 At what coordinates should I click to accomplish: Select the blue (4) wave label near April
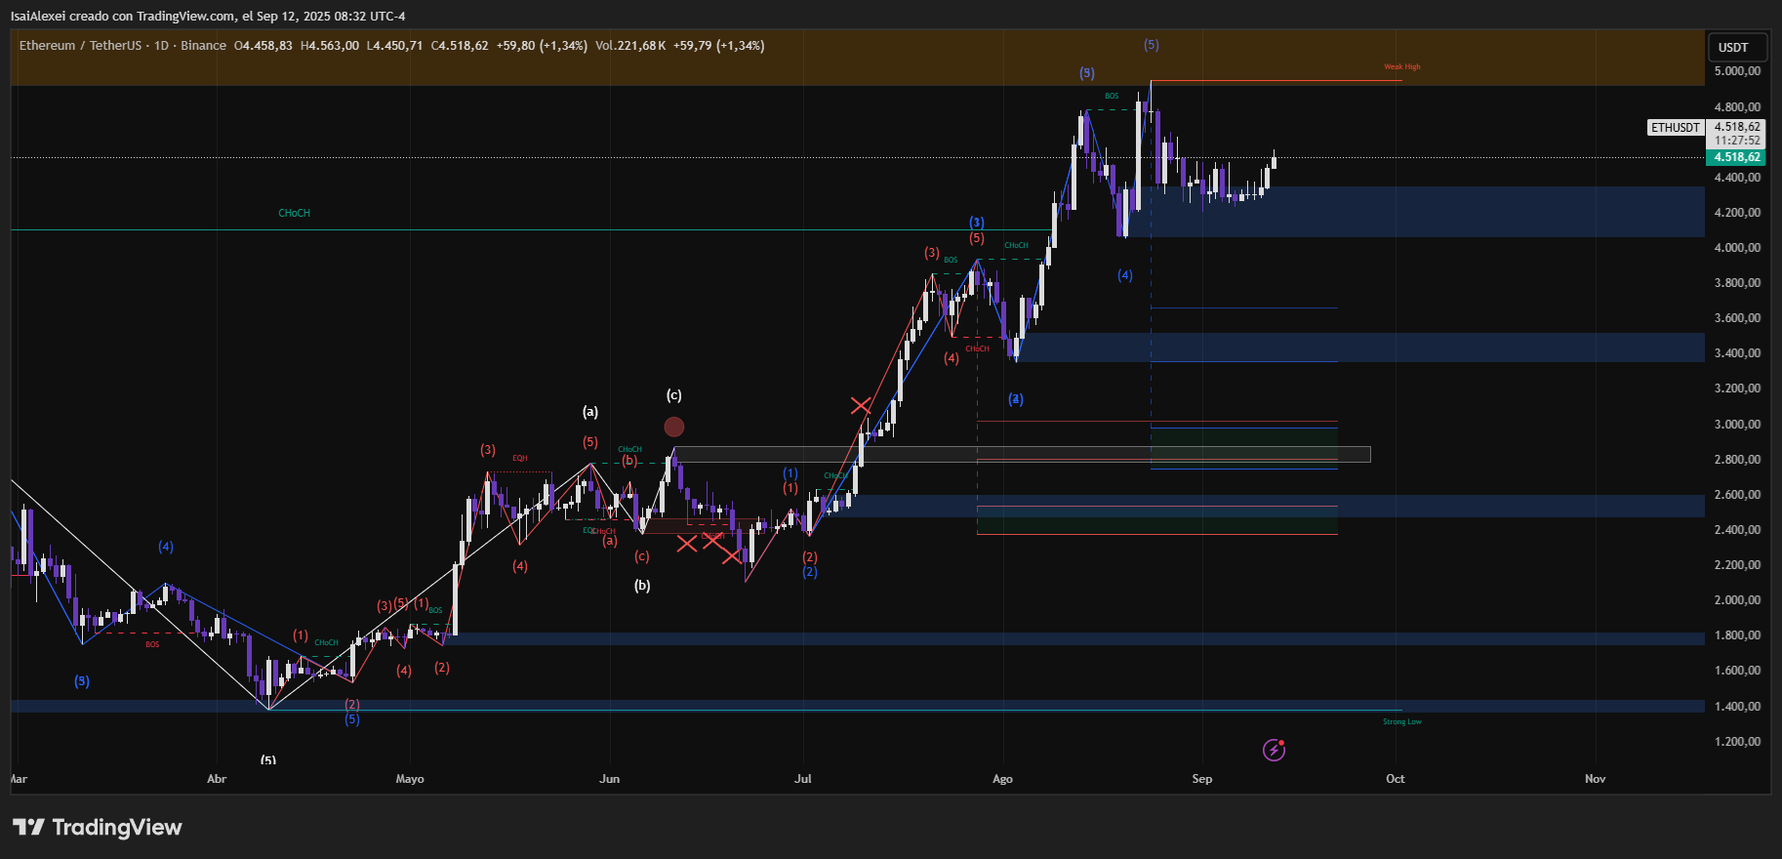(166, 547)
